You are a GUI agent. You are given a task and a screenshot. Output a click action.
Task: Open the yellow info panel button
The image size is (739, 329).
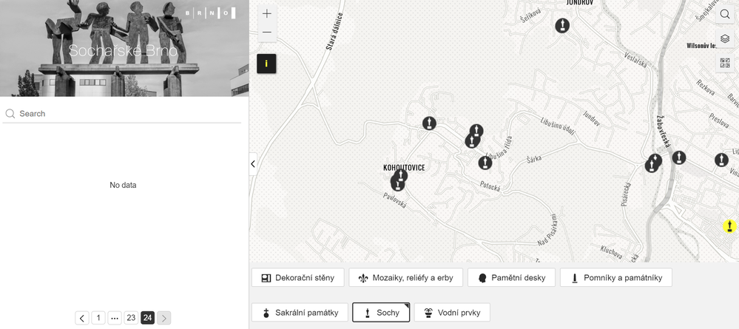(266, 64)
